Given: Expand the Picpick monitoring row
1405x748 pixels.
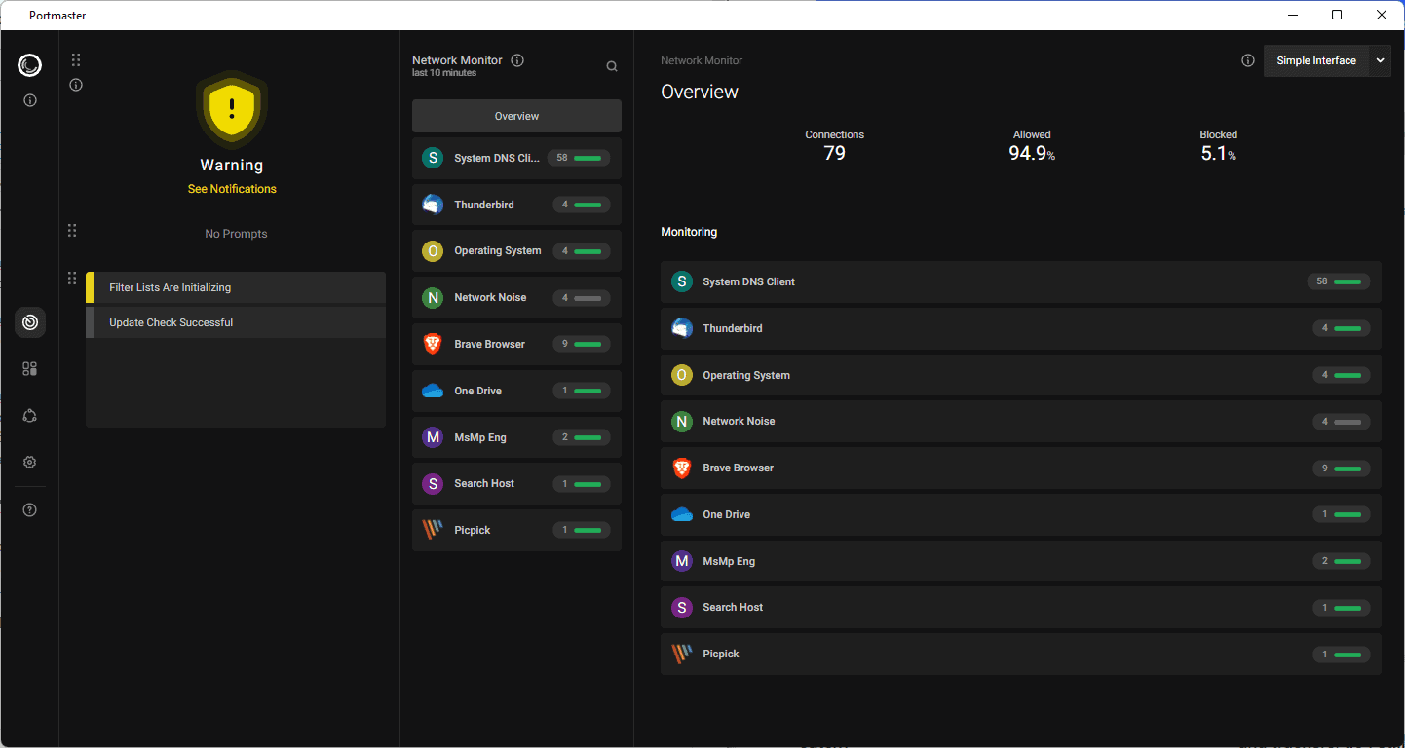Looking at the screenshot, I should point(1020,654).
